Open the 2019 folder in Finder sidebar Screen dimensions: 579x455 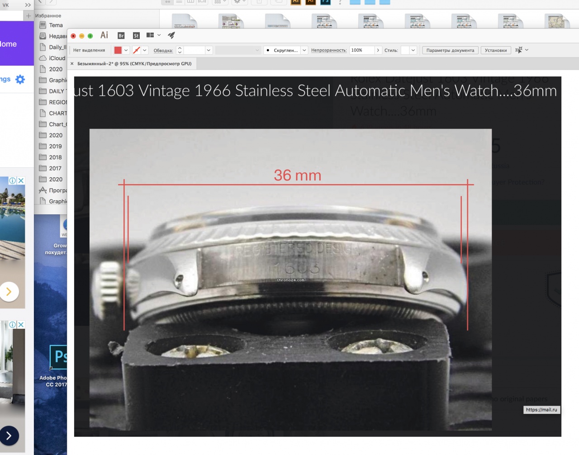coord(55,146)
